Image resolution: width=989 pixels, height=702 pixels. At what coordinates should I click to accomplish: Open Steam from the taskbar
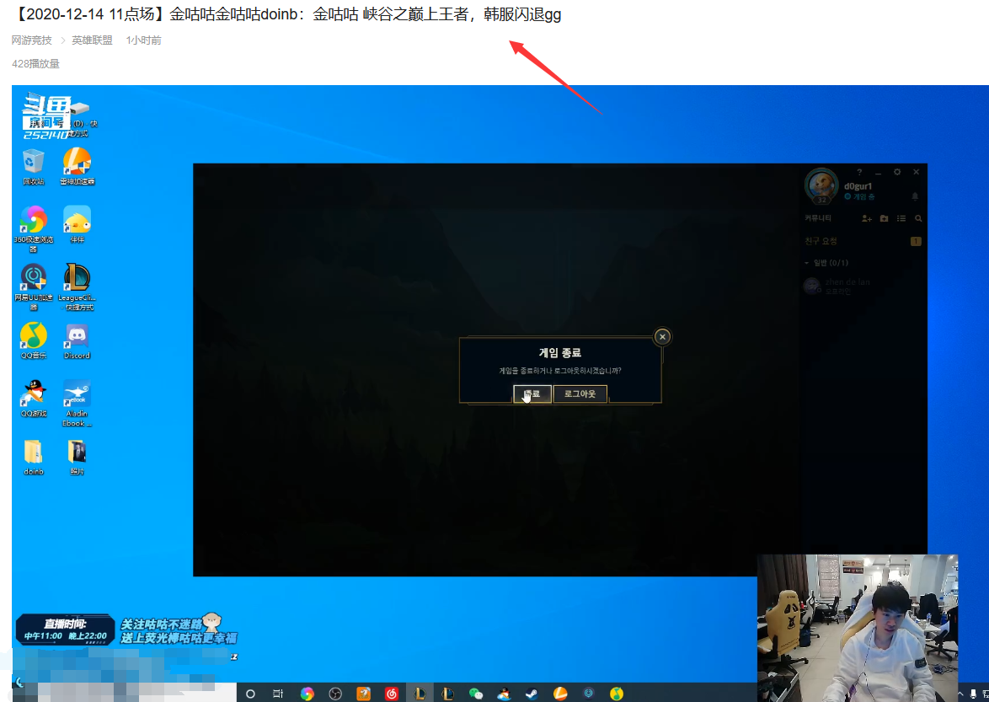[532, 694]
